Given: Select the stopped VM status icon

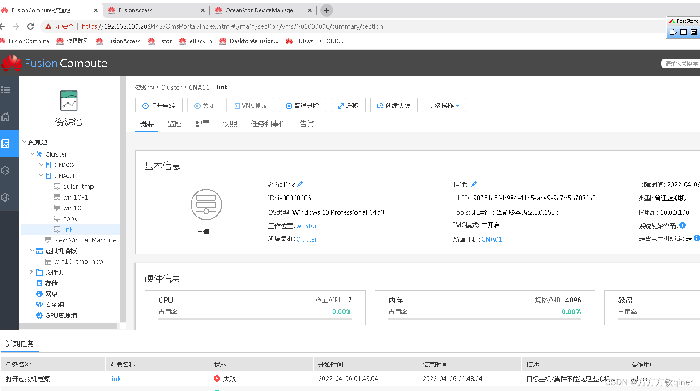Looking at the screenshot, I should [206, 204].
